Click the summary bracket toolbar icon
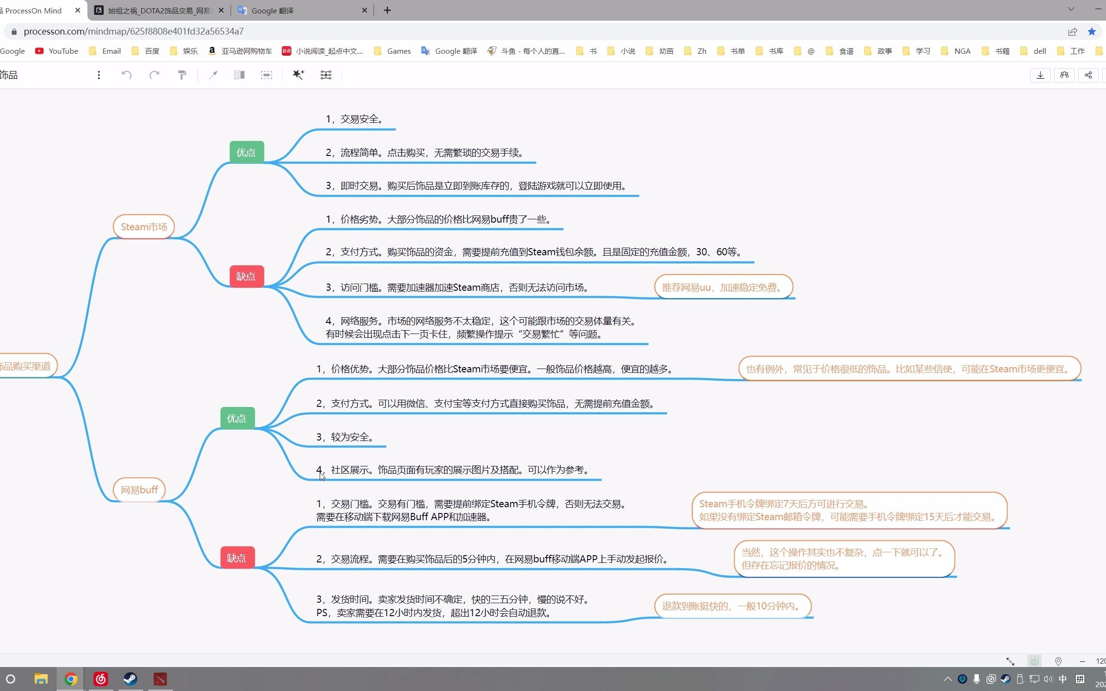 [239, 75]
